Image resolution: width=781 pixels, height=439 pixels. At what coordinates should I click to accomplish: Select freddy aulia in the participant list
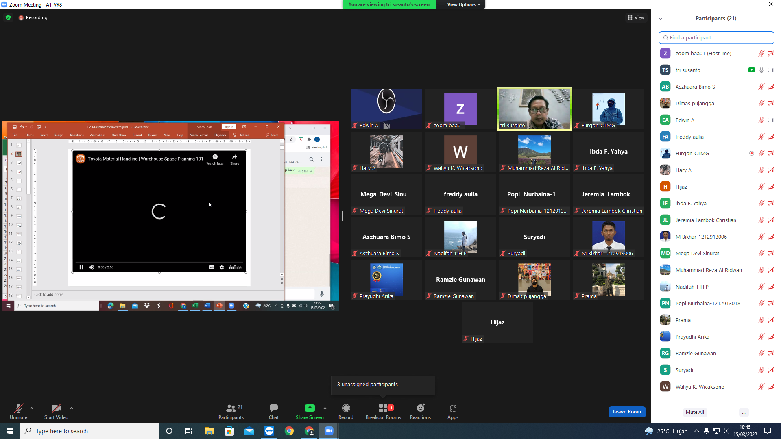(x=717, y=137)
